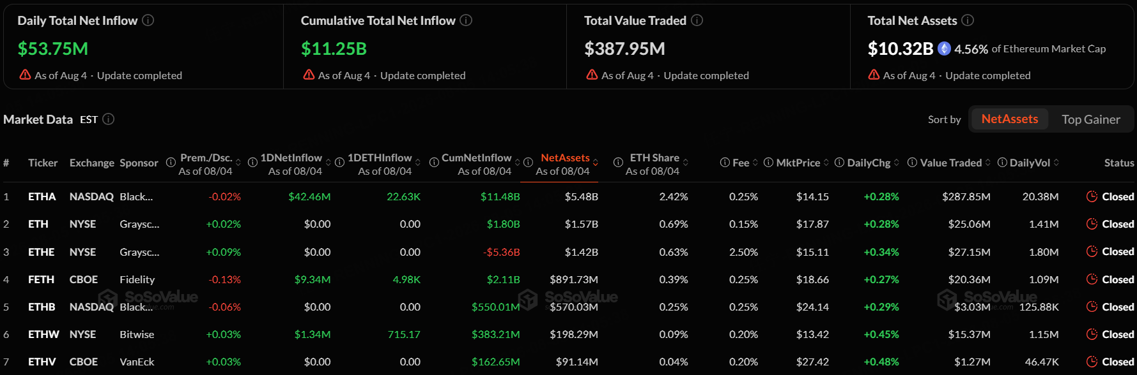Viewport: 1137px width, 375px height.
Task: Sort by Value Traded column arrows
Action: [x=988, y=163]
